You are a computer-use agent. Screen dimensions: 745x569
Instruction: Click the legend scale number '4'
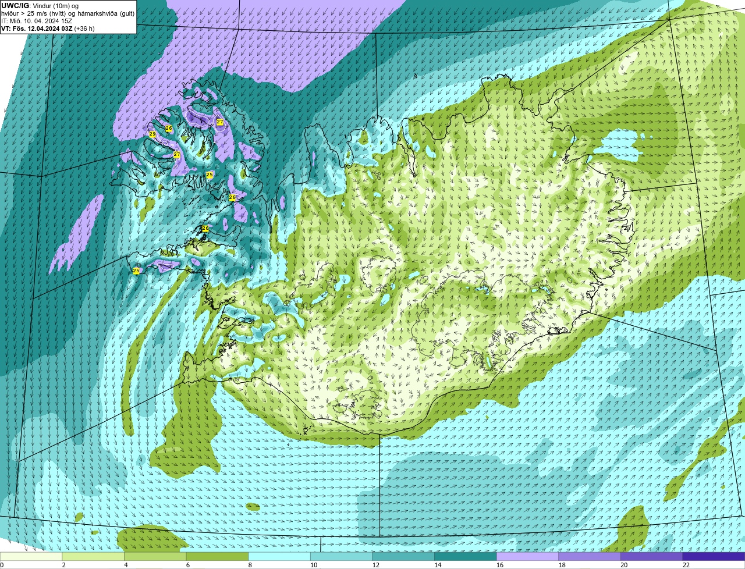pyautogui.click(x=126, y=565)
